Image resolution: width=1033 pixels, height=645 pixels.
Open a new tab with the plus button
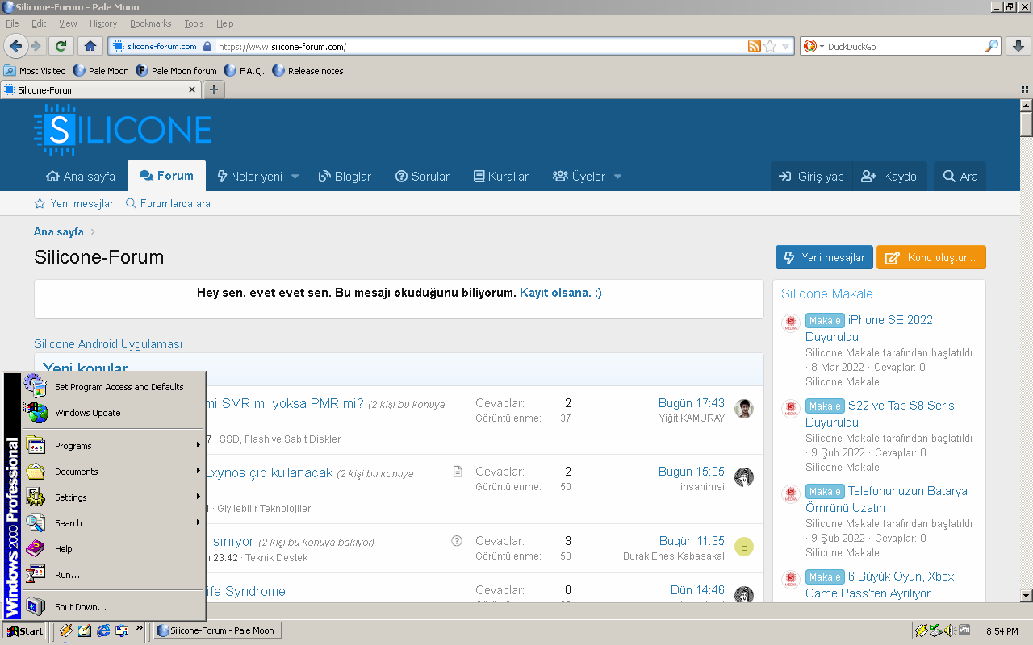214,89
